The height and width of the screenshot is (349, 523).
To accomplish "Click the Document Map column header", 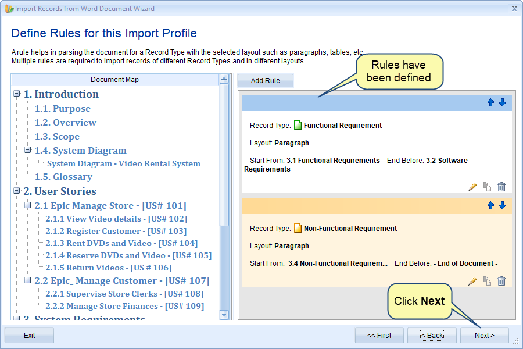I will tap(114, 80).
